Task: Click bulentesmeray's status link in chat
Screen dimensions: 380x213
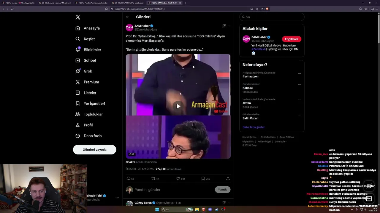Action: coord(353,208)
